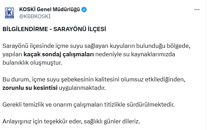
Task: Click the word BİLGİLENDİRME in the heading
Action: [25, 29]
